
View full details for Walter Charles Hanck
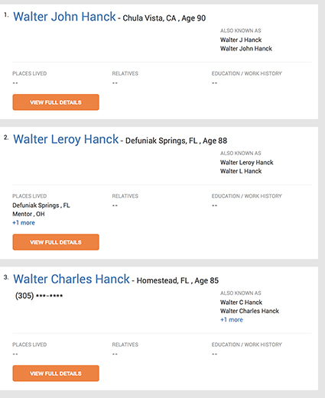tap(56, 374)
